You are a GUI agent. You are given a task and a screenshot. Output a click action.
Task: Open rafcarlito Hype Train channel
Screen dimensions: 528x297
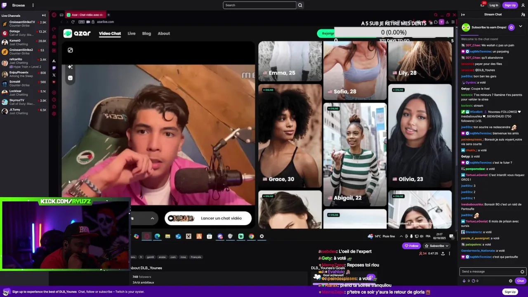click(x=24, y=63)
